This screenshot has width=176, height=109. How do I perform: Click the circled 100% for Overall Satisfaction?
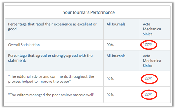147,45
